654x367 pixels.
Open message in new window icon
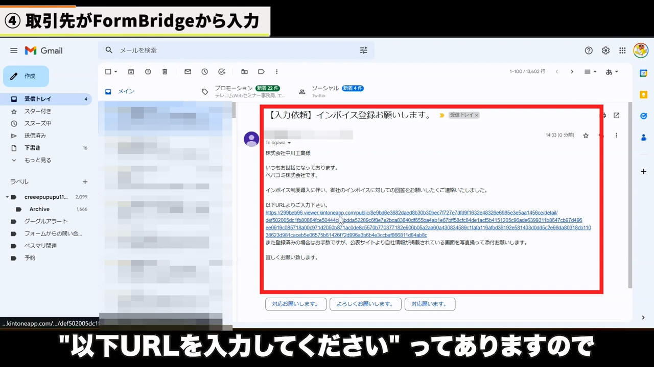click(x=617, y=116)
